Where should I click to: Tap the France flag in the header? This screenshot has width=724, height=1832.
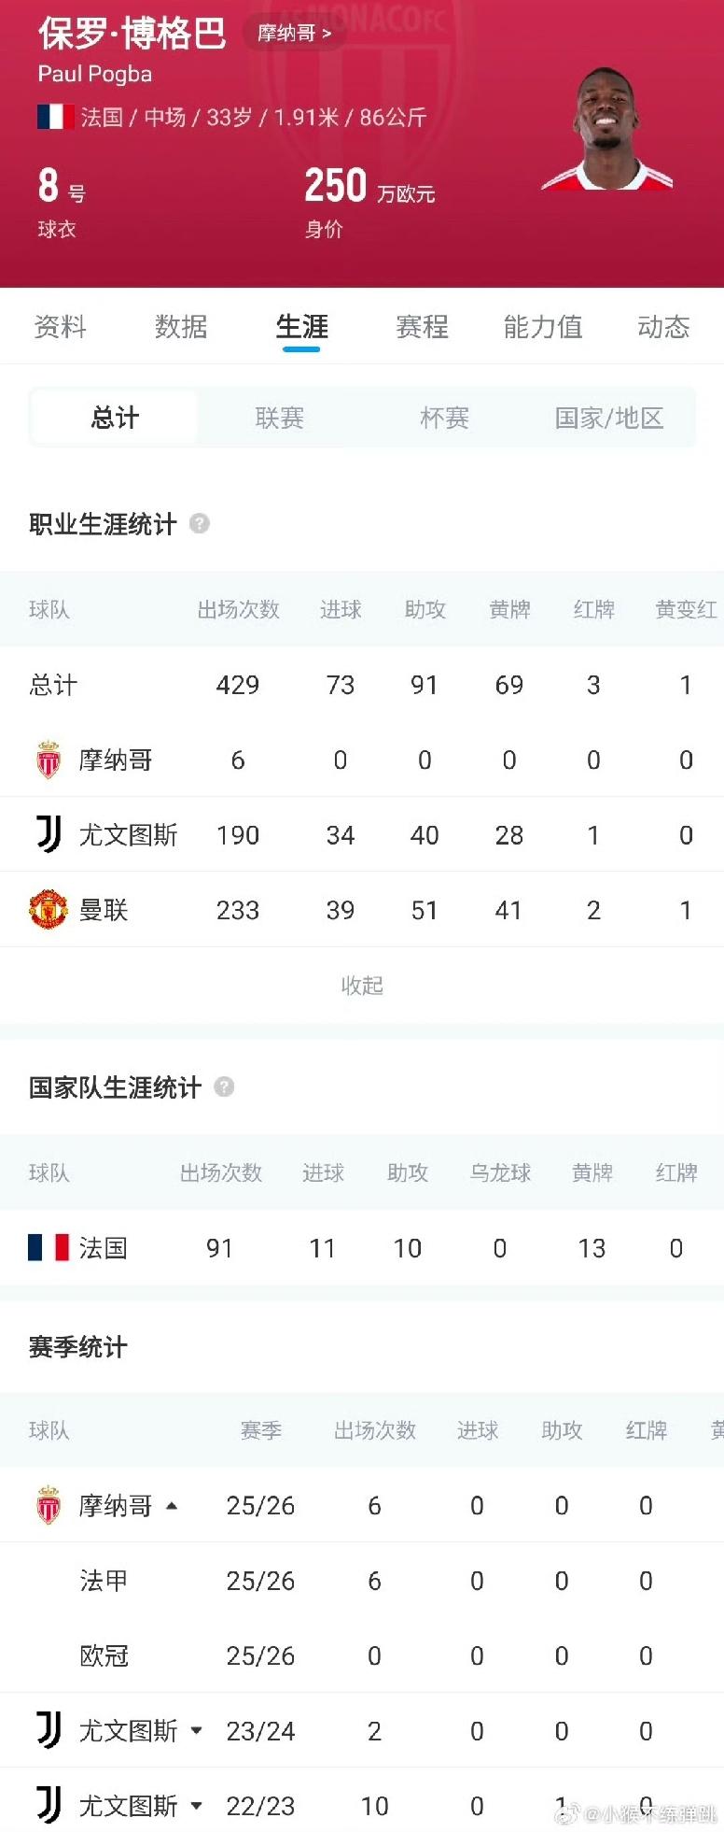click(55, 117)
